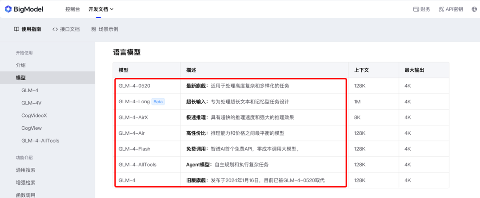480x198 pixels.
Task: Click the 1M context value
Action: point(357,101)
